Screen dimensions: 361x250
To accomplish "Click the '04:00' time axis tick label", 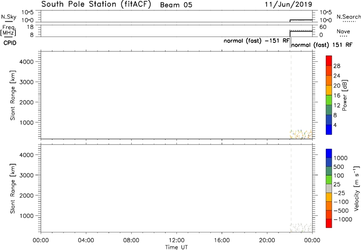I will click(x=86, y=241).
